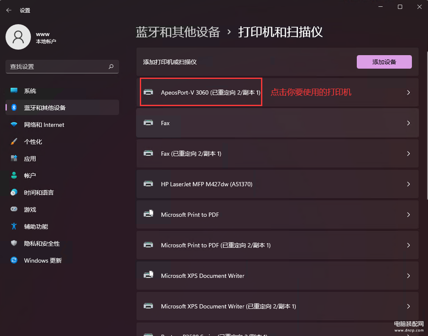The height and width of the screenshot is (336, 428).
Task: Open the www user profile avatar
Action: tap(18, 37)
